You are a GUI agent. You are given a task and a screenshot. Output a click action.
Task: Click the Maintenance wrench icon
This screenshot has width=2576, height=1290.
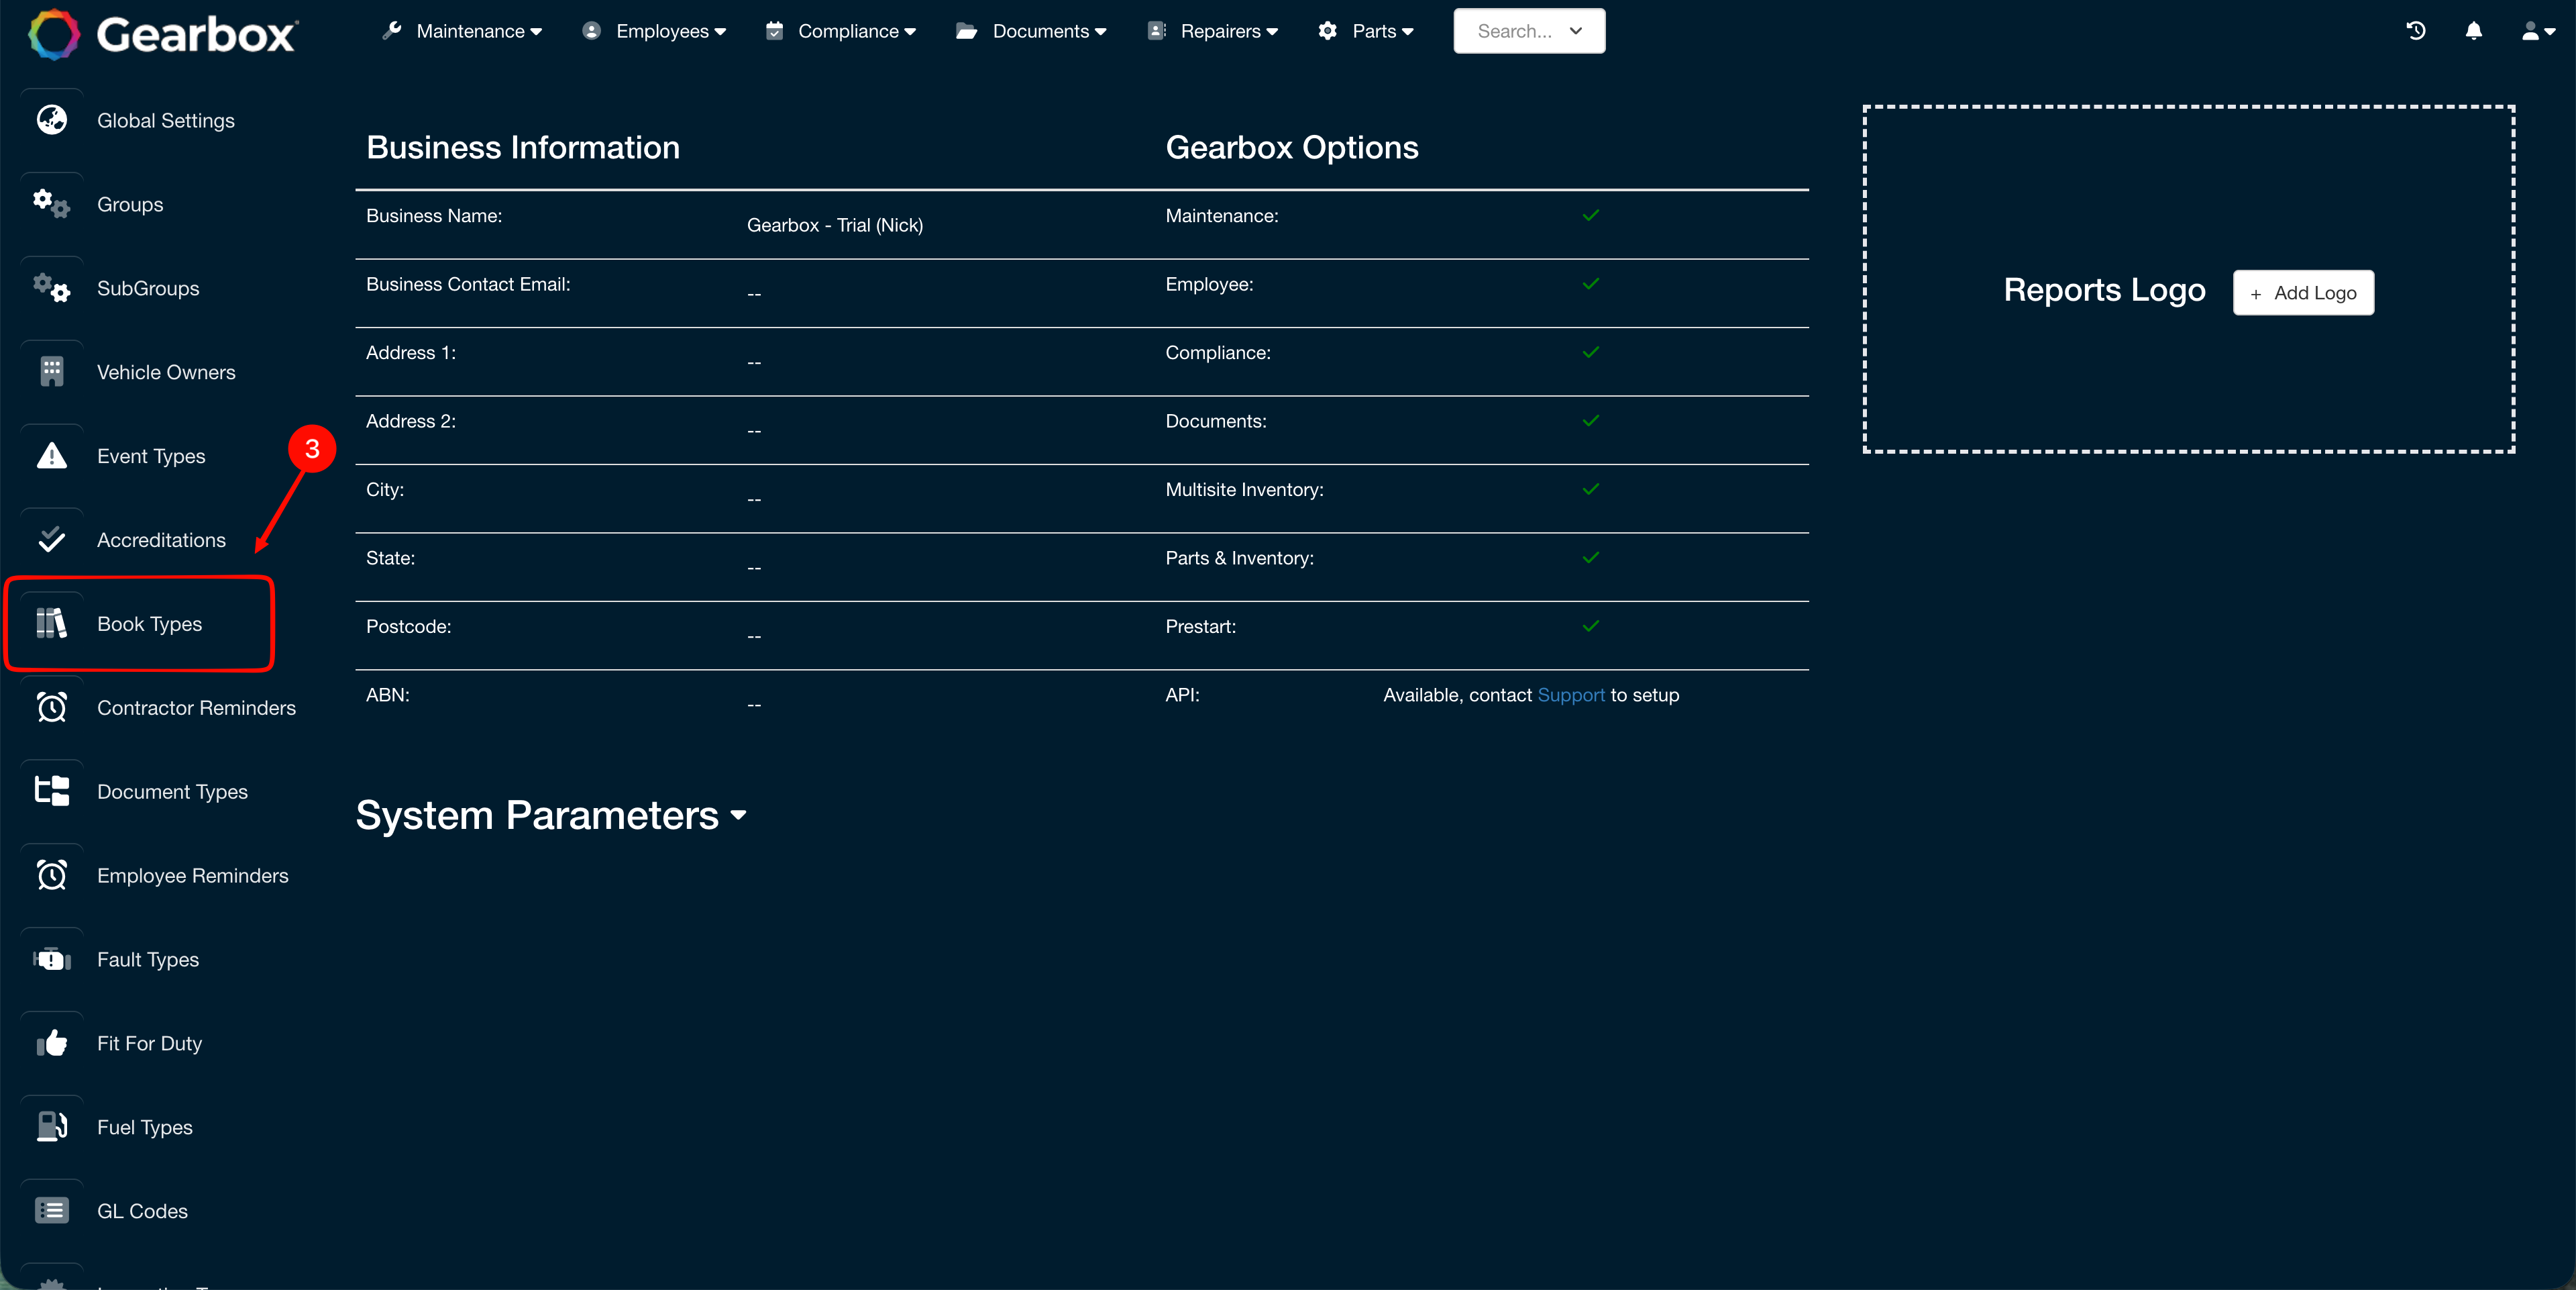click(x=391, y=31)
